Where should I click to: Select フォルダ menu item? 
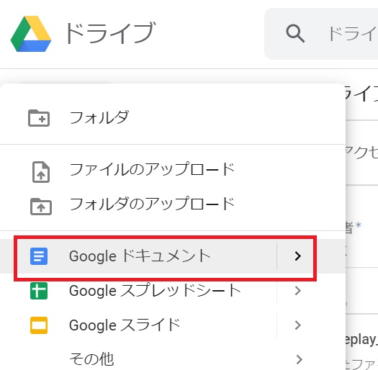click(x=173, y=118)
